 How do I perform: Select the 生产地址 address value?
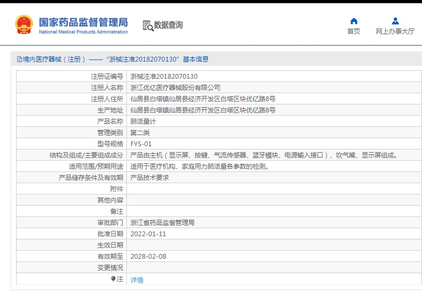tap(202, 110)
